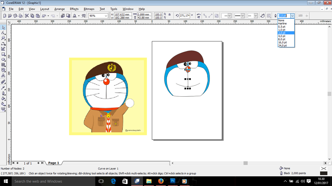Click the Application Launcher icon
The height and width of the screenshot is (186, 332).
click(x=74, y=16)
